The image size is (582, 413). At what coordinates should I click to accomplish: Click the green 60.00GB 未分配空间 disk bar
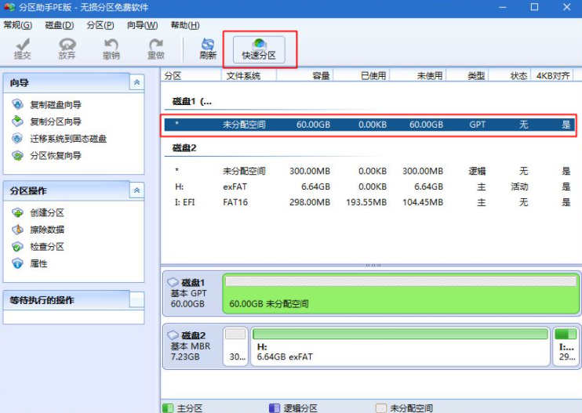click(401, 294)
